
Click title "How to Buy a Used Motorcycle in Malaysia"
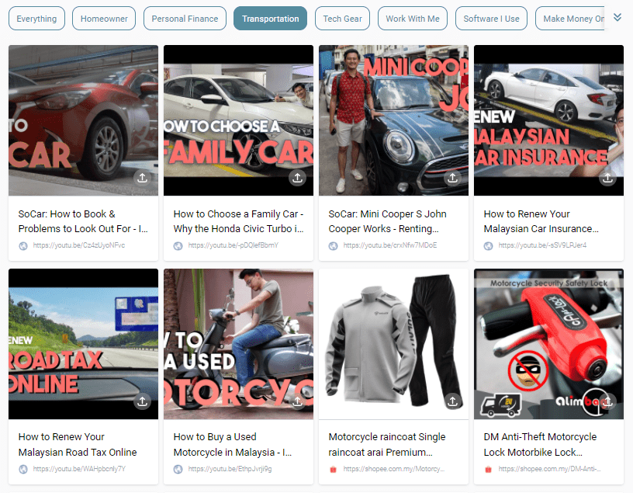tap(233, 445)
